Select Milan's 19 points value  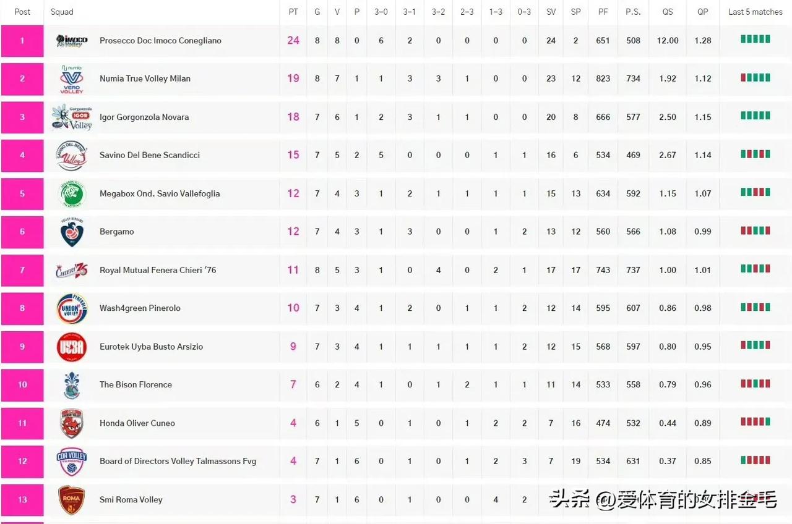(293, 78)
